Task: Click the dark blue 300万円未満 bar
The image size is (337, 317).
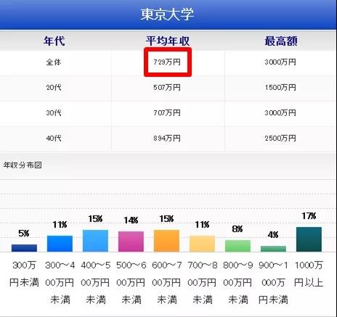Action: pos(24,248)
